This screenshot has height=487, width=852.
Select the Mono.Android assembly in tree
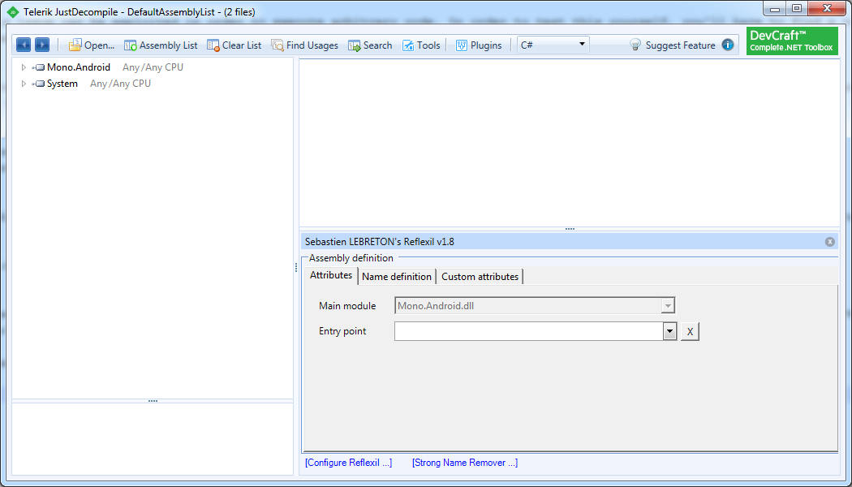point(78,67)
